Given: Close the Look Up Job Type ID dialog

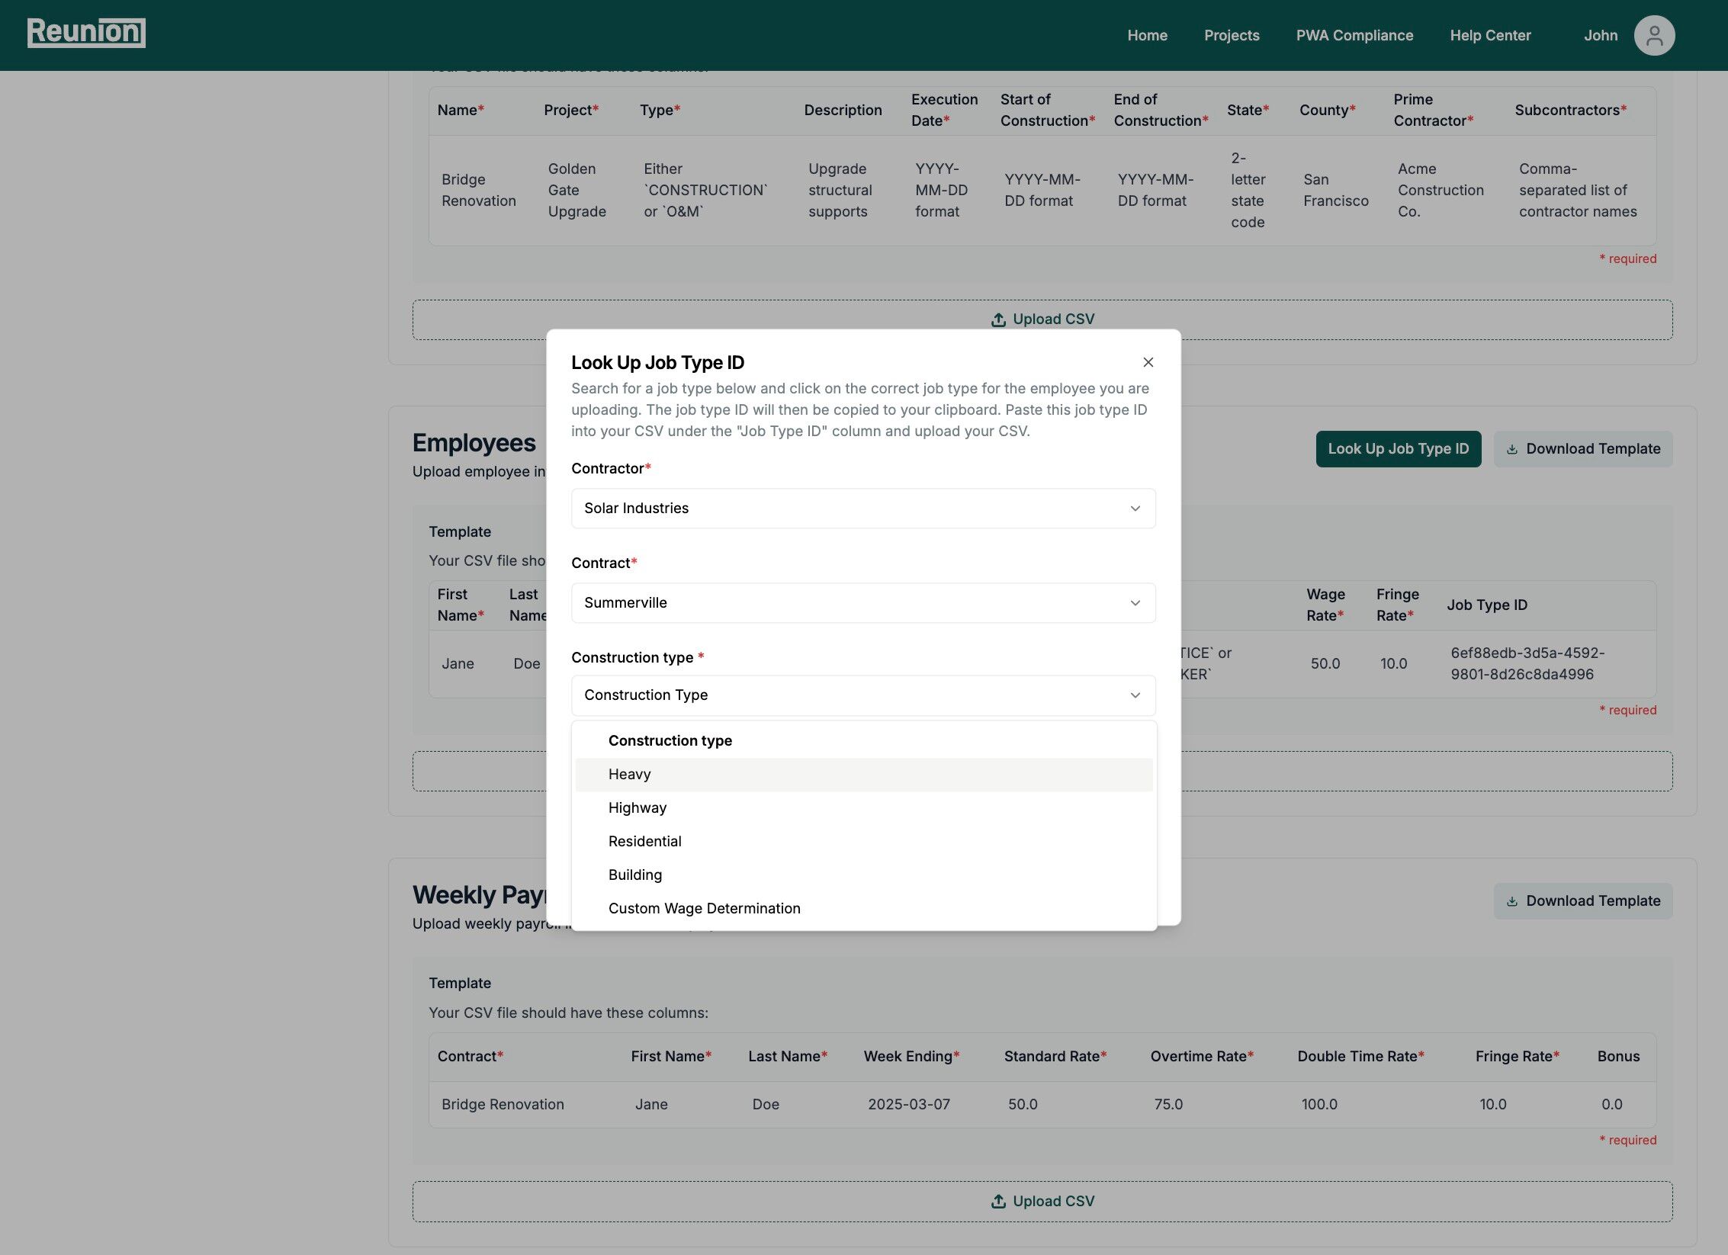Looking at the screenshot, I should pyautogui.click(x=1148, y=362).
